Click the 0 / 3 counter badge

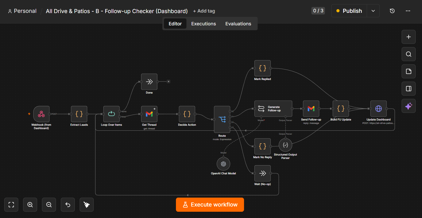point(318,11)
